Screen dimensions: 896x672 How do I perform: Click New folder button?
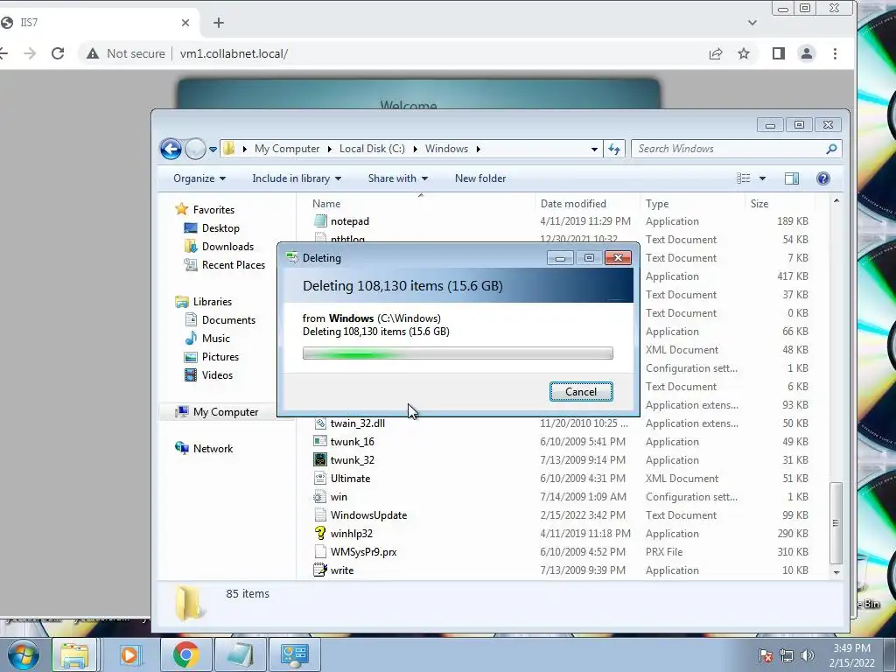click(480, 178)
